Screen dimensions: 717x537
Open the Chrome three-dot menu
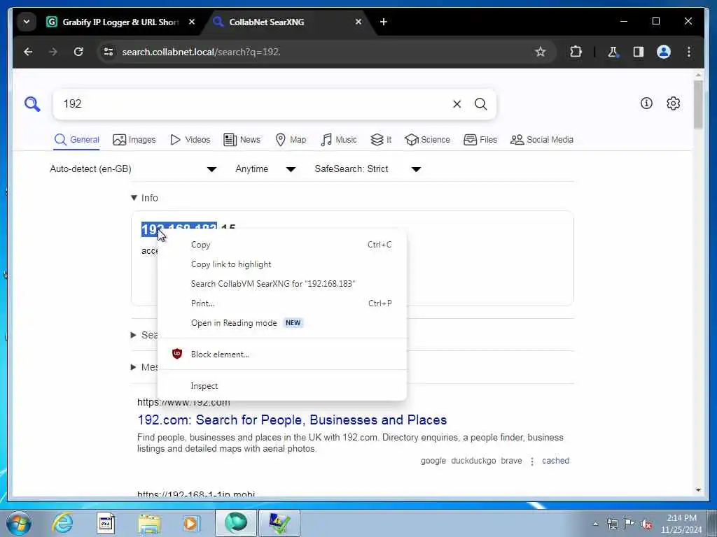[689, 52]
